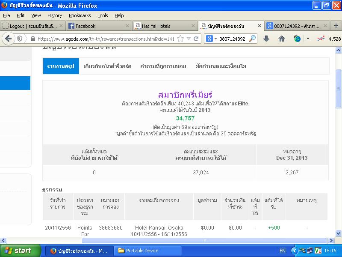Click the taskbar clock showing 15:16
342x257 pixels.
[330, 251]
